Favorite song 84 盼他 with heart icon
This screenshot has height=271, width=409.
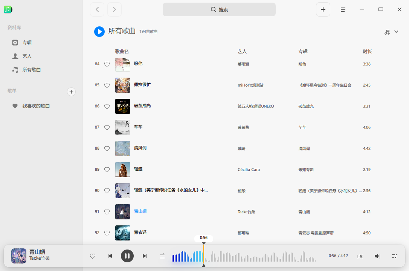(x=107, y=64)
